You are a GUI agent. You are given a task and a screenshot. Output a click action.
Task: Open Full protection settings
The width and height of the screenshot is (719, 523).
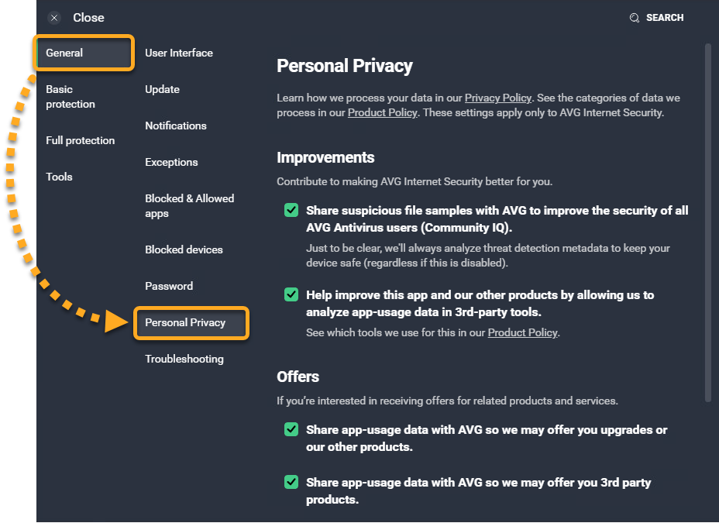[80, 140]
